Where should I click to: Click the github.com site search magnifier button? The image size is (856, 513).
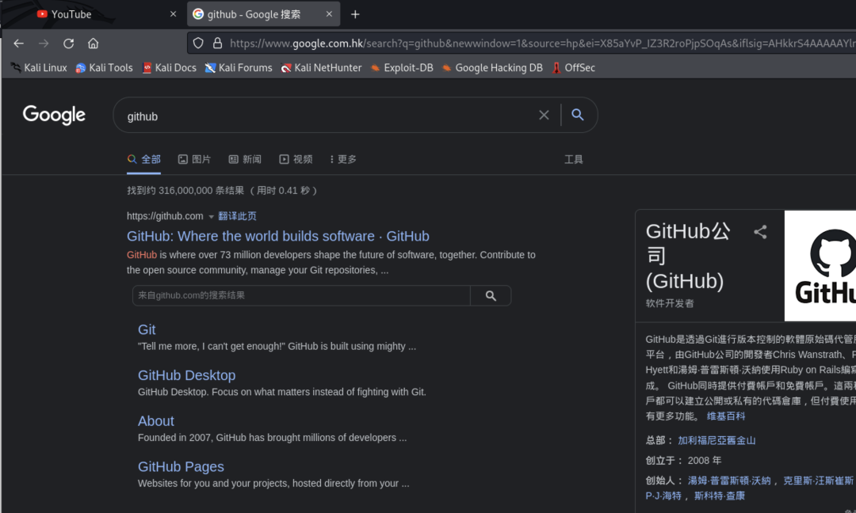coord(491,295)
